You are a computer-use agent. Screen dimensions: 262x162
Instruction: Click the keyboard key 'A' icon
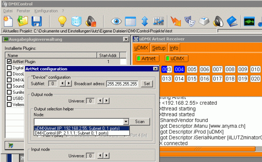click(x=204, y=21)
